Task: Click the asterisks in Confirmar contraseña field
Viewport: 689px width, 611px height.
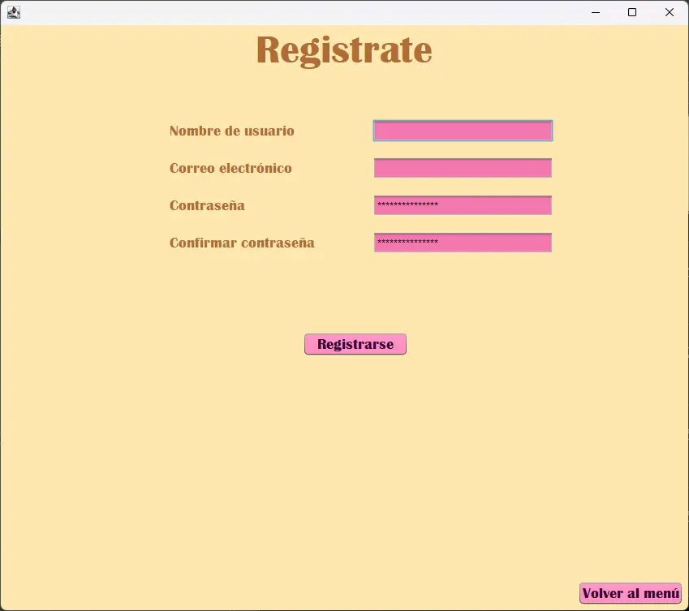Action: point(407,243)
